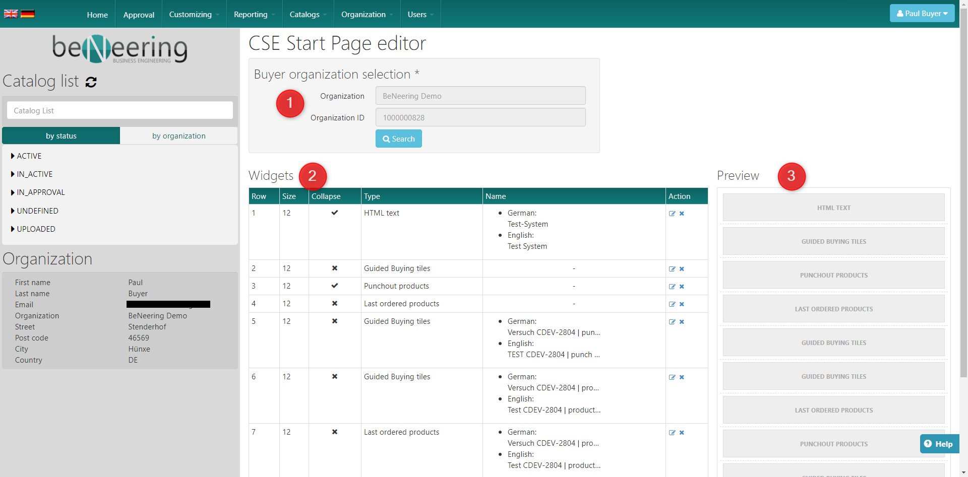Delete the Punchout products widget in row 3
This screenshot has width=968, height=477.
point(682,287)
